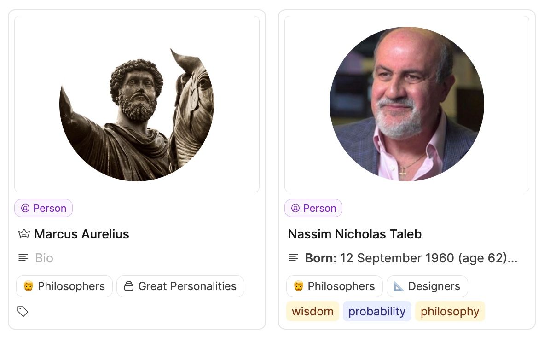The height and width of the screenshot is (337, 544).
Task: Click the text-lines icon next to Bio
Action: pyautogui.click(x=23, y=258)
